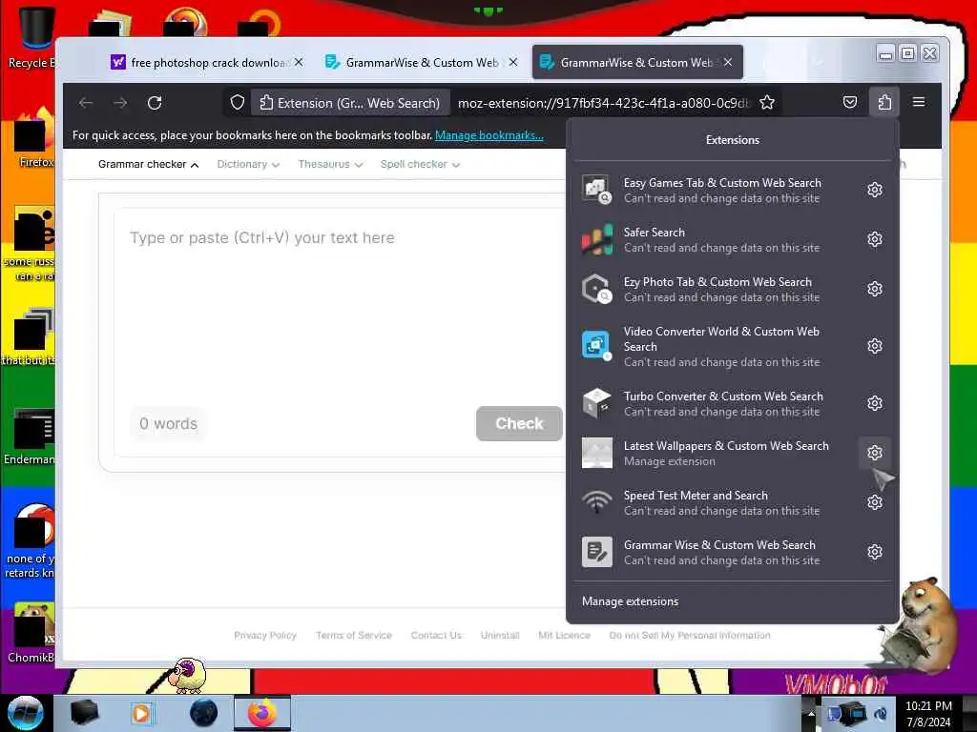
Task: Click the tracking protection shield icon
Action: [x=238, y=103]
